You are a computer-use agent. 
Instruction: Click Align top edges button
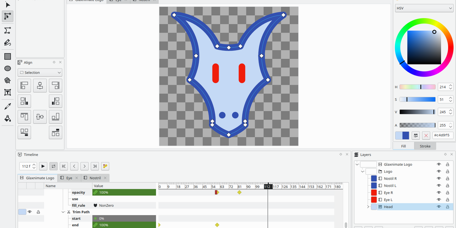pos(24,117)
